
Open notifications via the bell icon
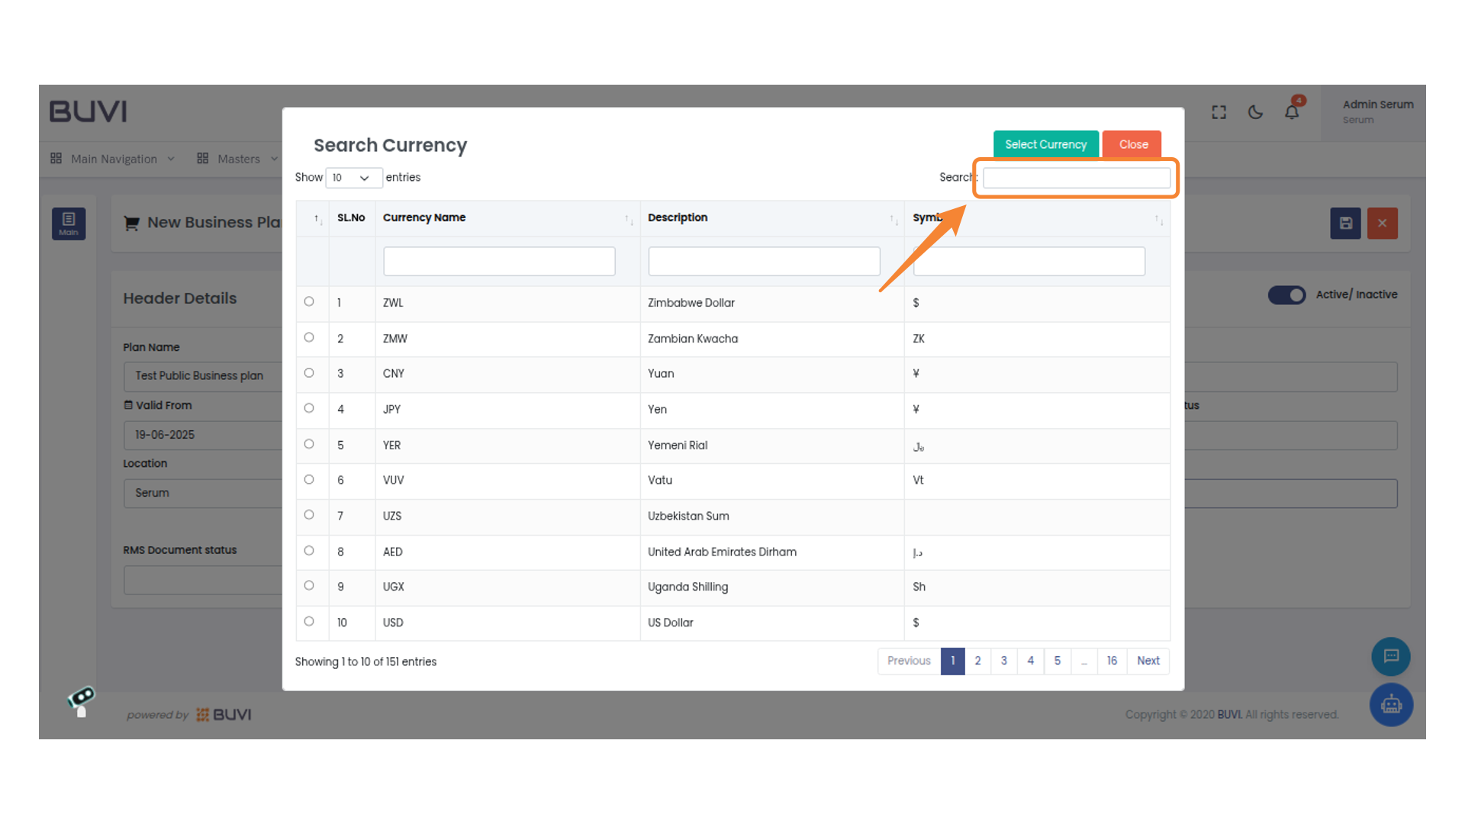click(x=1292, y=111)
